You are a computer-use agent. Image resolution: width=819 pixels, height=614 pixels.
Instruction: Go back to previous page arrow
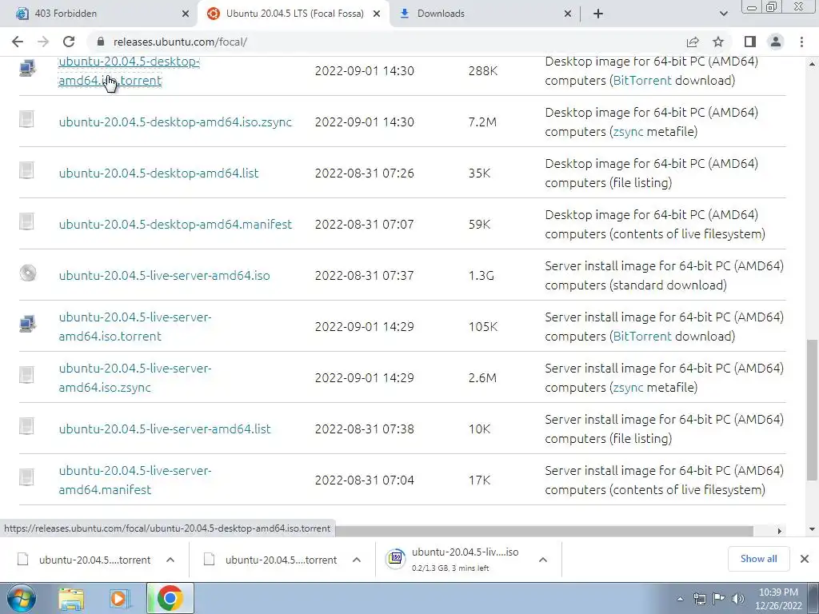[x=18, y=42]
